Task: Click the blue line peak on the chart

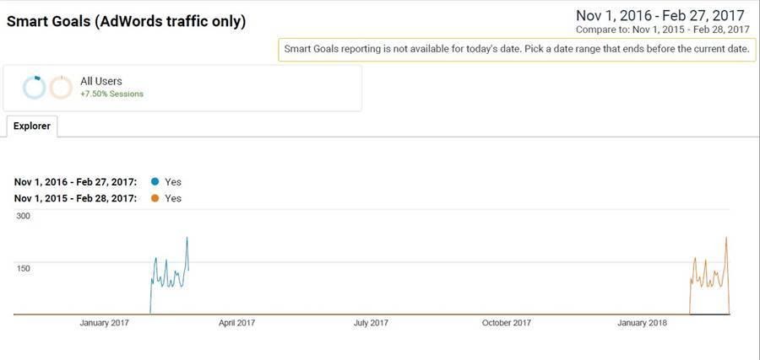Action: click(x=187, y=238)
